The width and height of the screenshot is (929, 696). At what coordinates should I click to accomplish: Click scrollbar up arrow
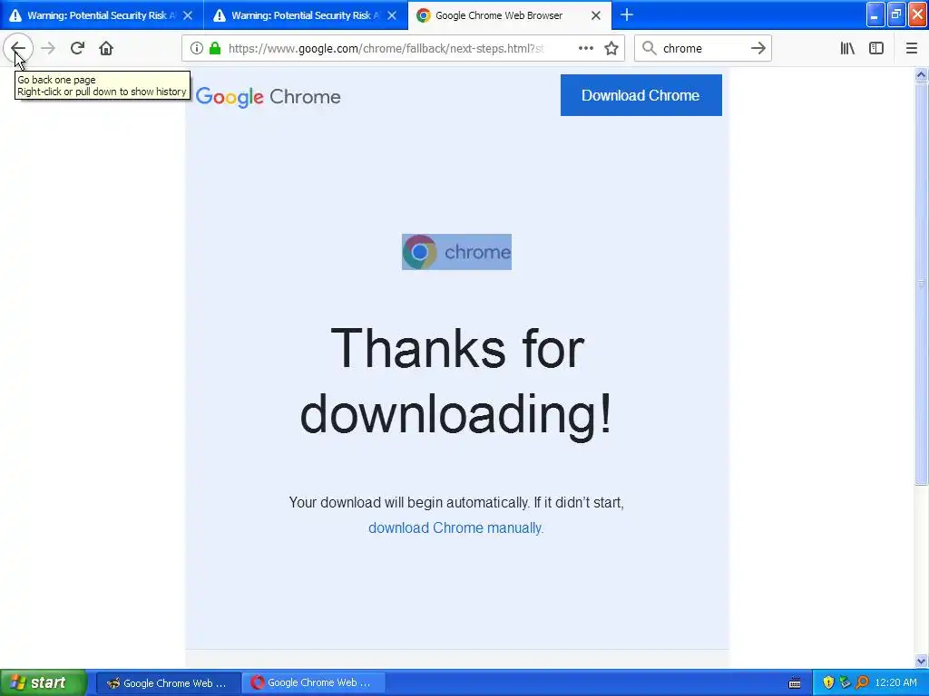pyautogui.click(x=921, y=74)
